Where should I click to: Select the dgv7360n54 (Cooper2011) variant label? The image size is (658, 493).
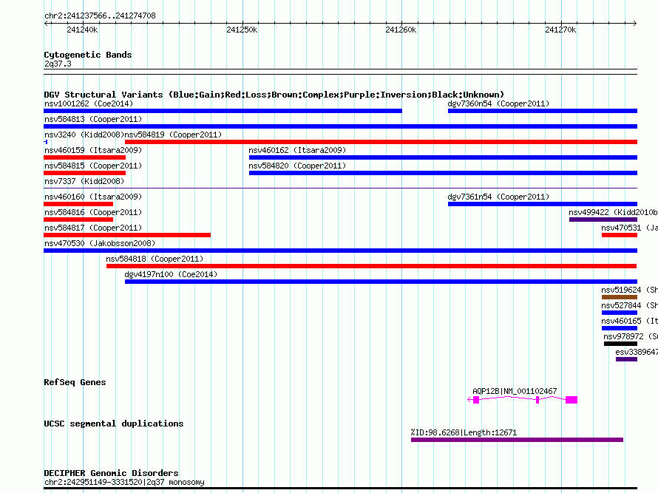(498, 103)
